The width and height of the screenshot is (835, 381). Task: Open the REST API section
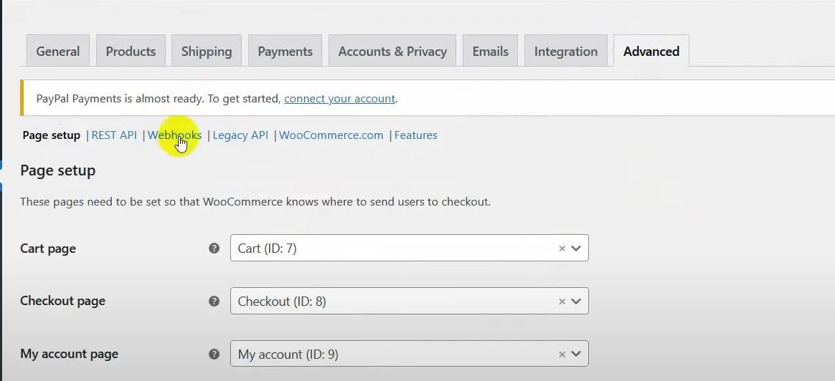coord(114,135)
